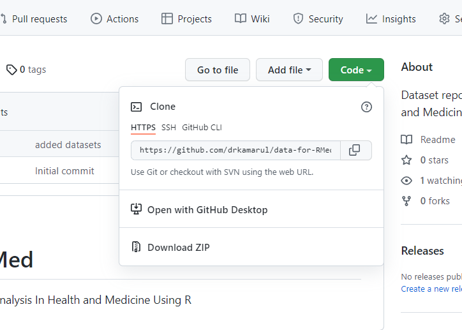Click the tag icon next to tags
462x330 pixels.
point(11,70)
